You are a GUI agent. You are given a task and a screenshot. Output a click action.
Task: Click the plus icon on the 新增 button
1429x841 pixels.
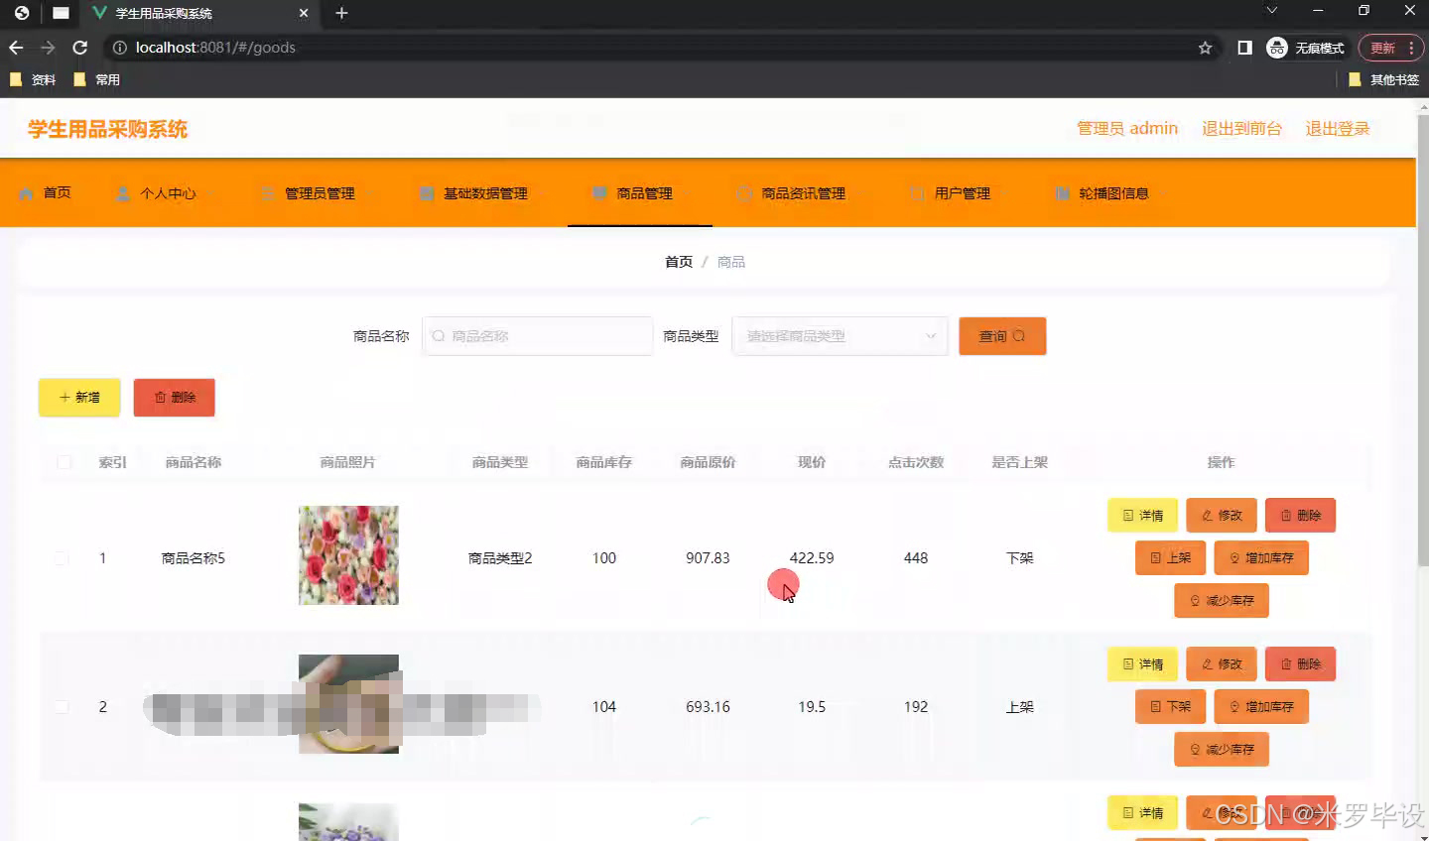tap(64, 397)
